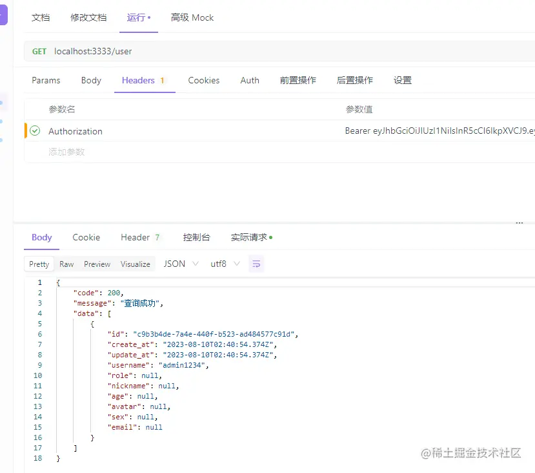Viewport: 535px width, 473px height.
Task: Open the 修改文档 tab
Action: click(x=88, y=17)
